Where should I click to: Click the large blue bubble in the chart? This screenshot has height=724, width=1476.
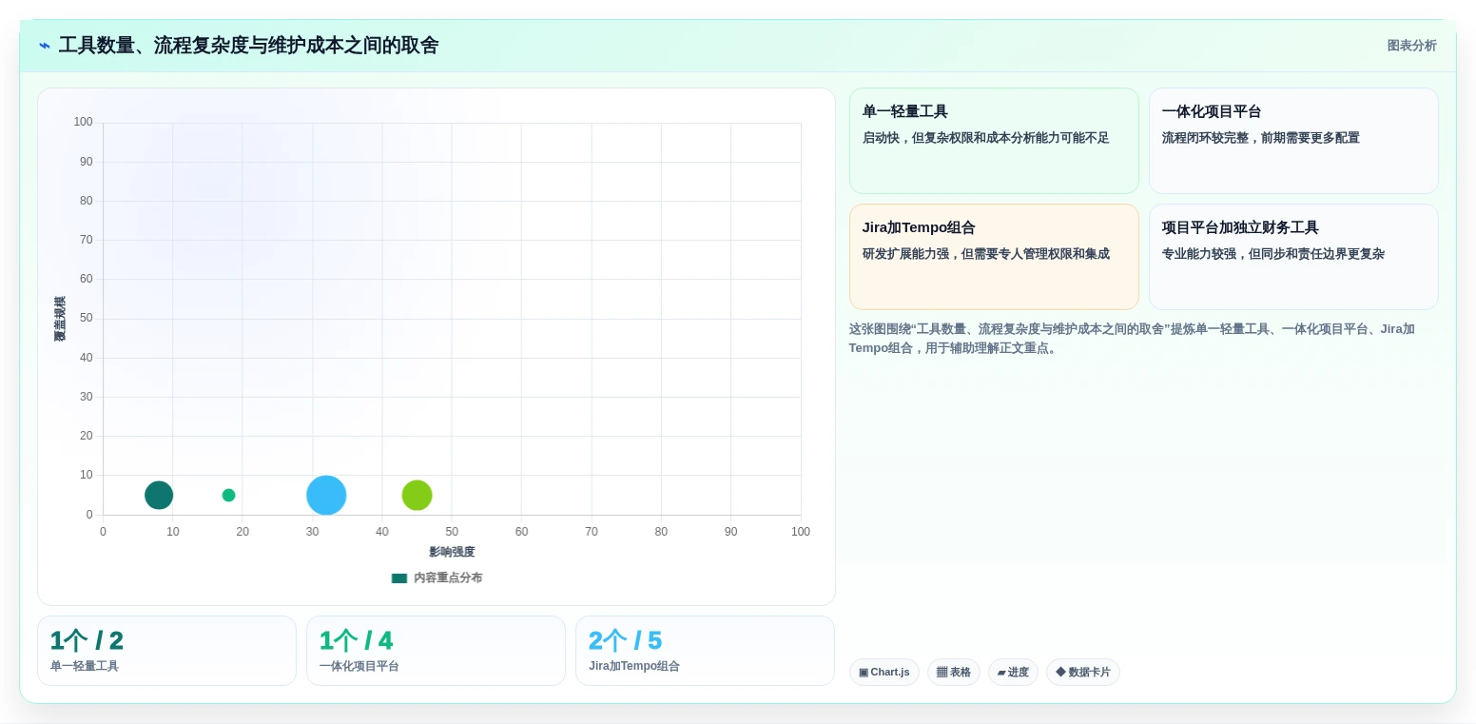tap(326, 495)
